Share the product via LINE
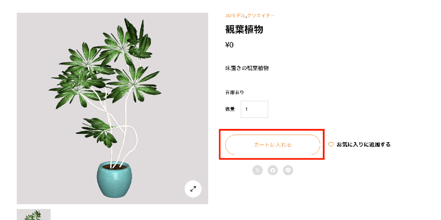Screen dimensions: 441x220 (288, 170)
